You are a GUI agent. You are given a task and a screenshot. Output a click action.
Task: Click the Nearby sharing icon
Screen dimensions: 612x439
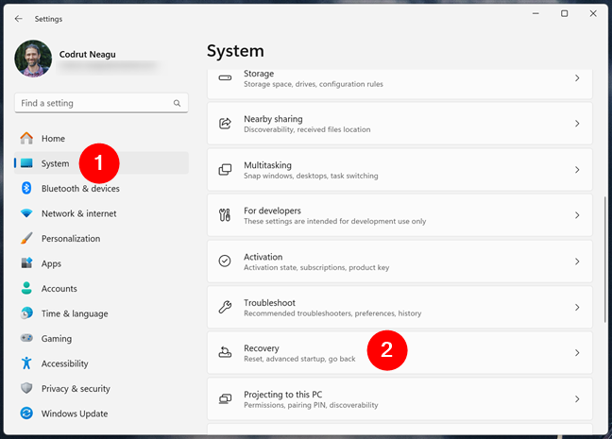coord(225,124)
